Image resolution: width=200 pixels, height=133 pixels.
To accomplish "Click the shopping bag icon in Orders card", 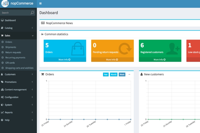I will pos(78,49).
